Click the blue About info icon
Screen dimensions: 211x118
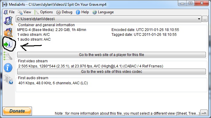coord(8,68)
